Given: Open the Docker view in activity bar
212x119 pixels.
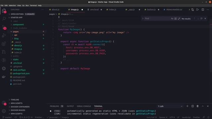Looking at the screenshot, I should tap(4, 77).
